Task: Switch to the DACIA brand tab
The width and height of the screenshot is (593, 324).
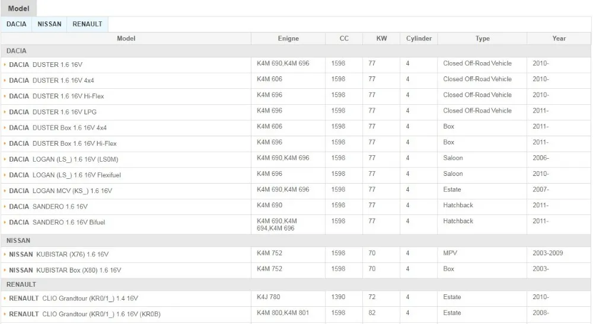Action: click(x=17, y=24)
